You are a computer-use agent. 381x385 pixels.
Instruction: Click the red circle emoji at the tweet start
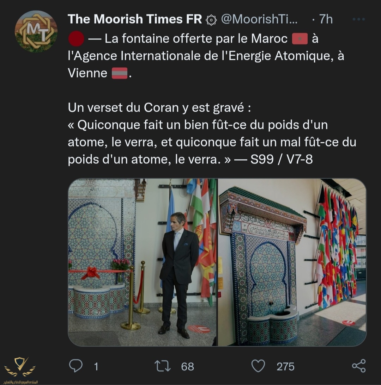(x=76, y=39)
